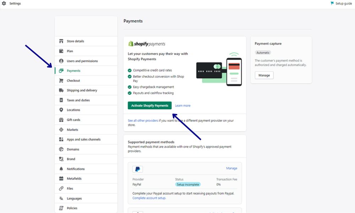Click the Plan wallet icon
This screenshot has width=355, height=213.
click(x=61, y=51)
